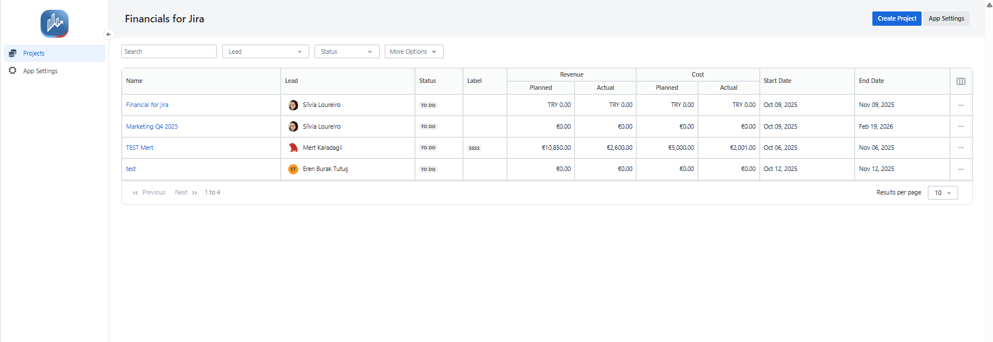The width and height of the screenshot is (993, 342).
Task: Click the TO DO status badge for TEST Mert
Action: [x=428, y=148]
